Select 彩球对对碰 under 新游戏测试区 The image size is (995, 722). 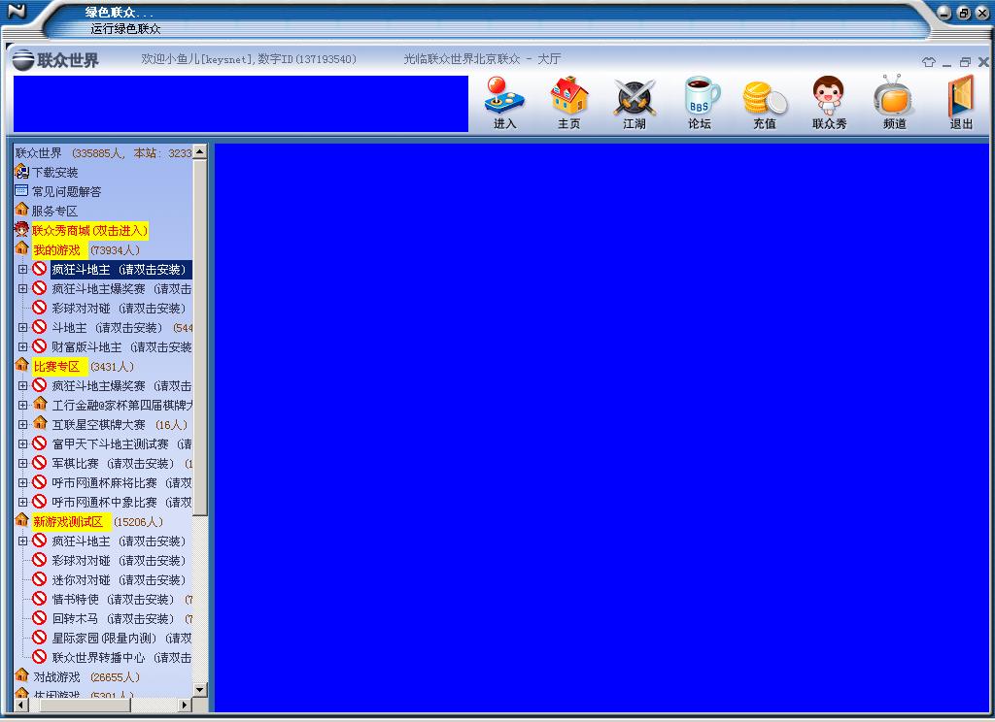click(119, 560)
